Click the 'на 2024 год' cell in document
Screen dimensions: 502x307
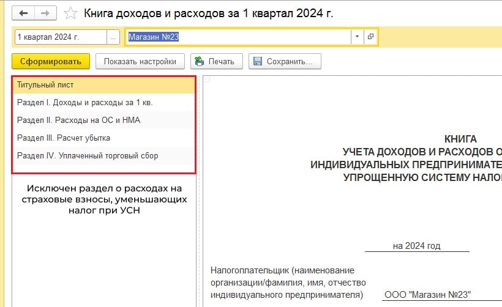tap(417, 246)
